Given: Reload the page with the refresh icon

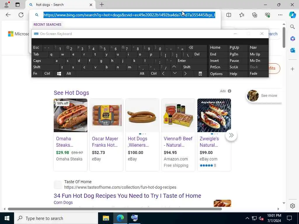Looking at the screenshot, I should [21, 15].
